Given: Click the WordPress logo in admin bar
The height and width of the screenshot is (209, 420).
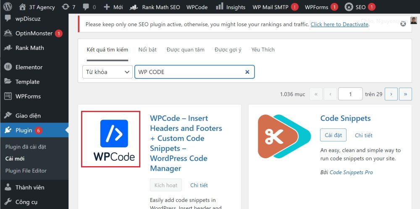Looking at the screenshot, I should click(x=7, y=7).
